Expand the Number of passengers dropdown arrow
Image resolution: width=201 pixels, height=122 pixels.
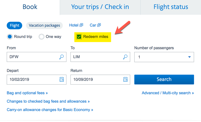[x=189, y=57]
